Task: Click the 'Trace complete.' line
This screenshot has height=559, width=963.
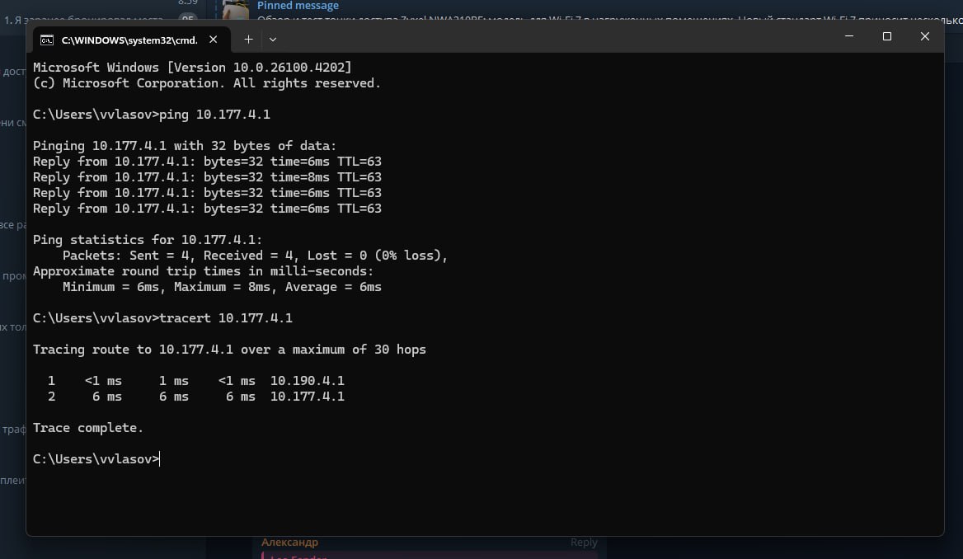Action: 88,428
